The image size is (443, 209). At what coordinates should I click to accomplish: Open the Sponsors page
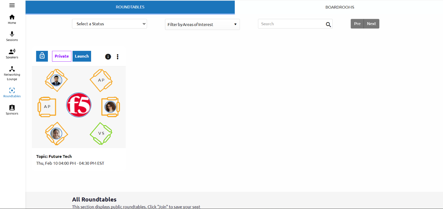click(x=12, y=110)
